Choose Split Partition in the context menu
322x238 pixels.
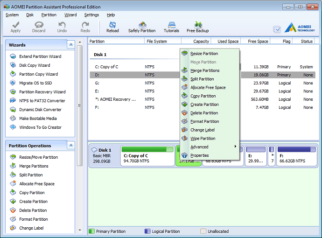(202, 79)
